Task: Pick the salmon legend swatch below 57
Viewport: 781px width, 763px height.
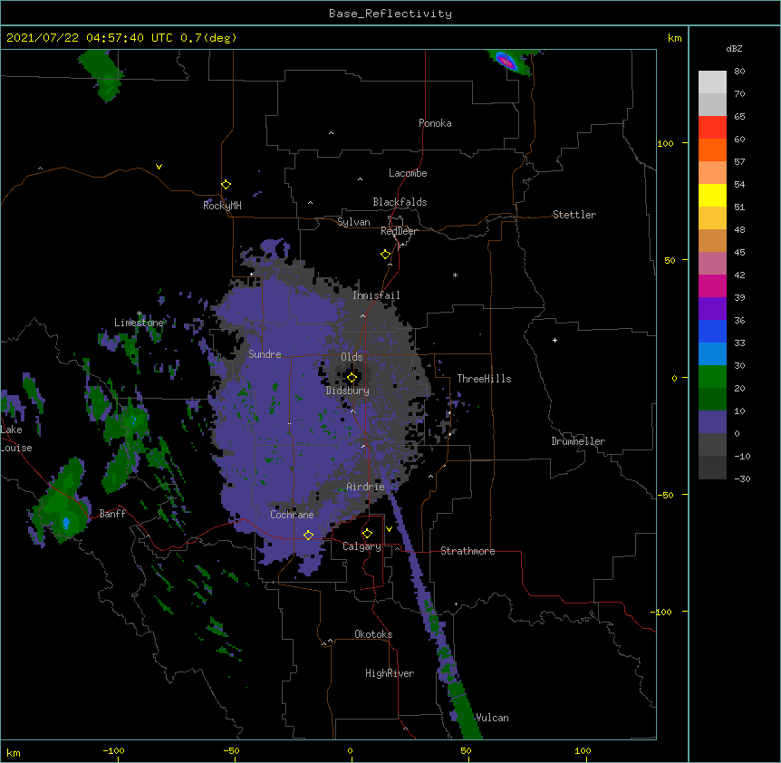Action: pyautogui.click(x=712, y=173)
